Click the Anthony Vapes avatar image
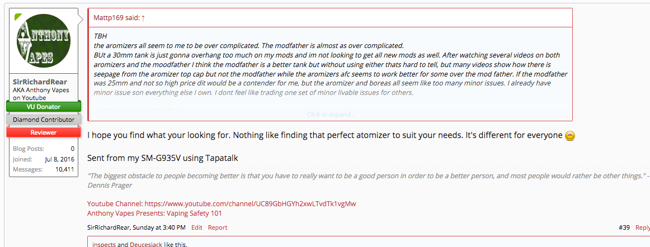The height and width of the screenshot is (247, 650). [44, 41]
